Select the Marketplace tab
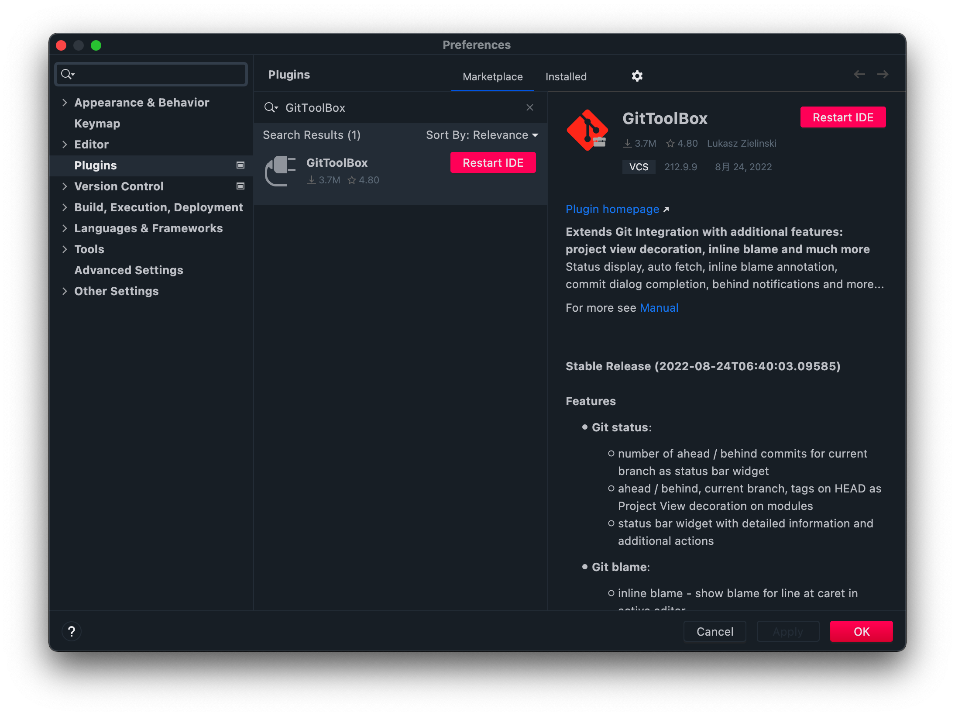The height and width of the screenshot is (716, 955). (x=492, y=77)
